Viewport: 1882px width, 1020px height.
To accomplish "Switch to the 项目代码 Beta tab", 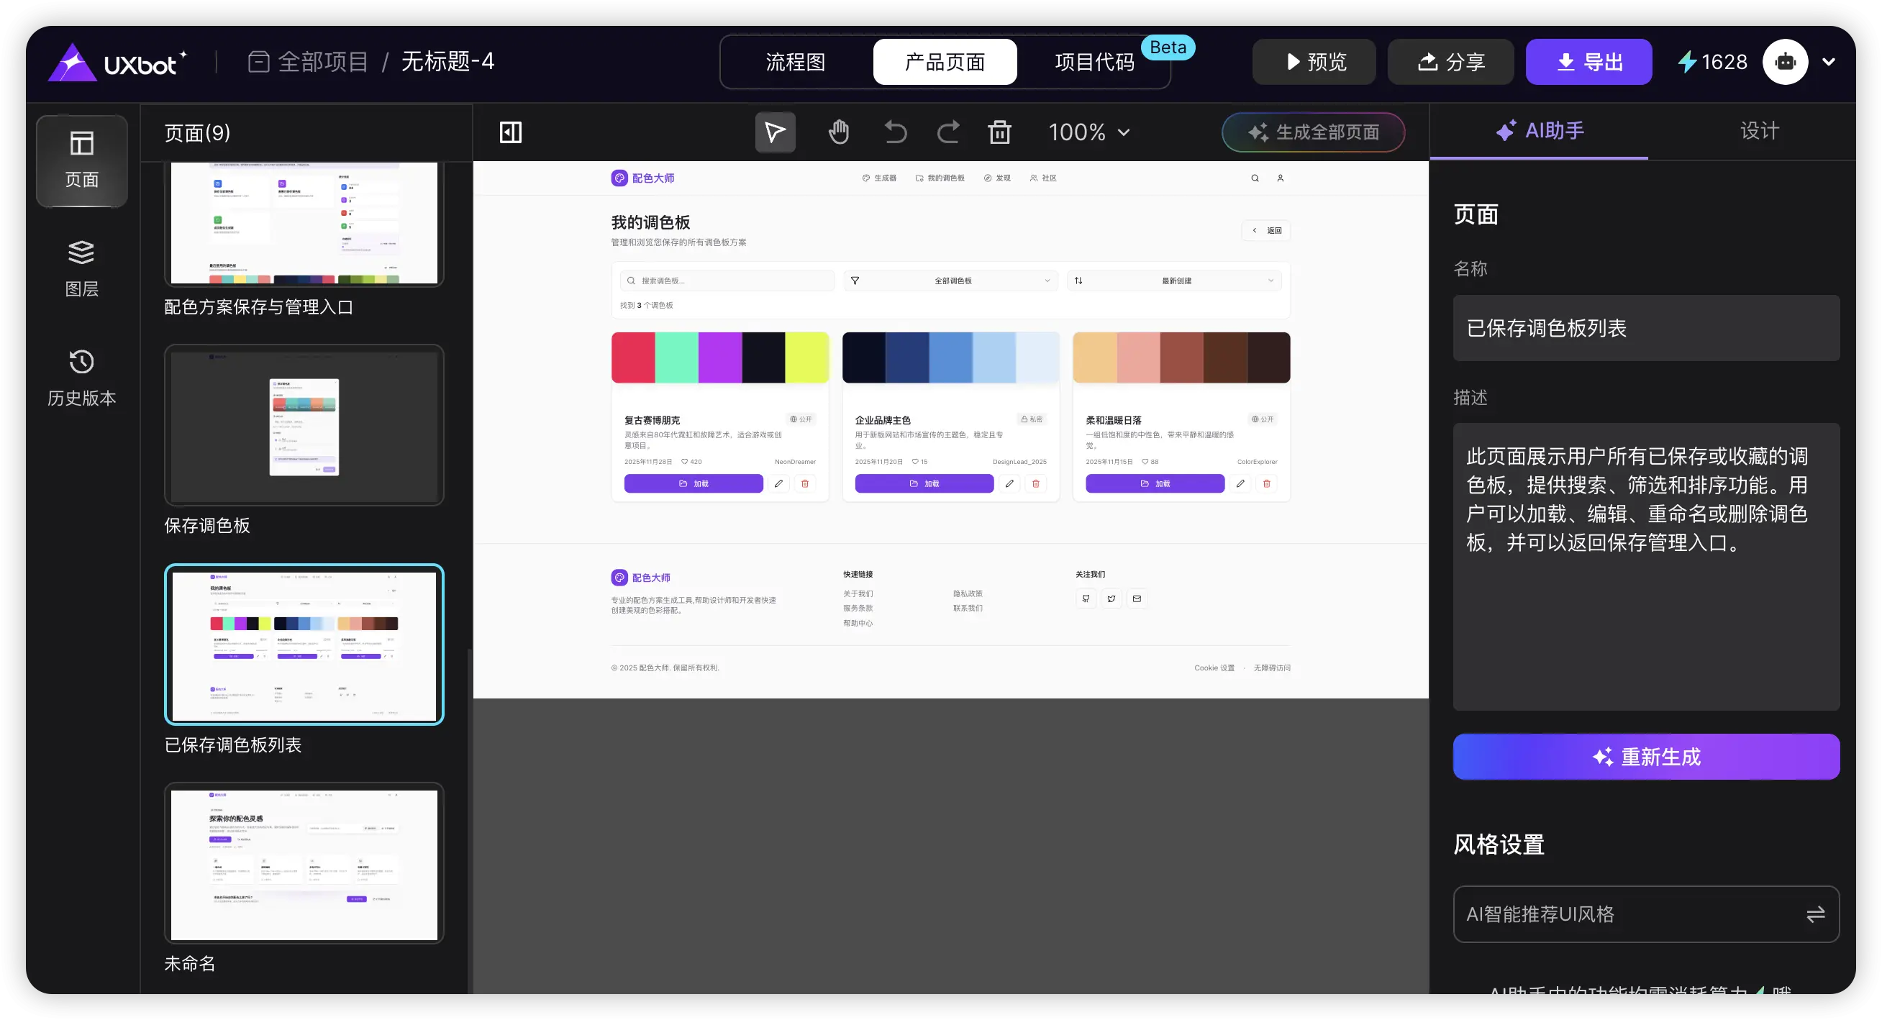I will 1094,61.
